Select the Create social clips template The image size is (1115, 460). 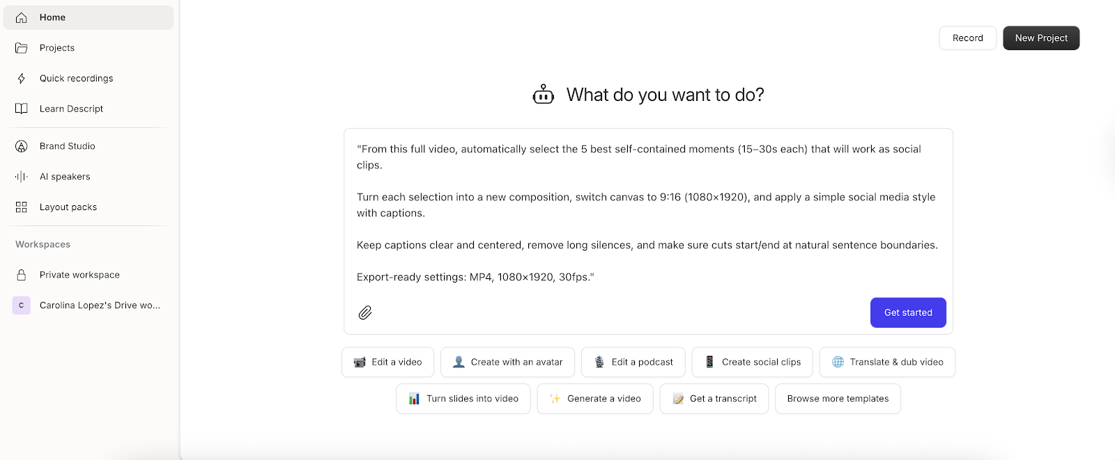[x=752, y=362]
